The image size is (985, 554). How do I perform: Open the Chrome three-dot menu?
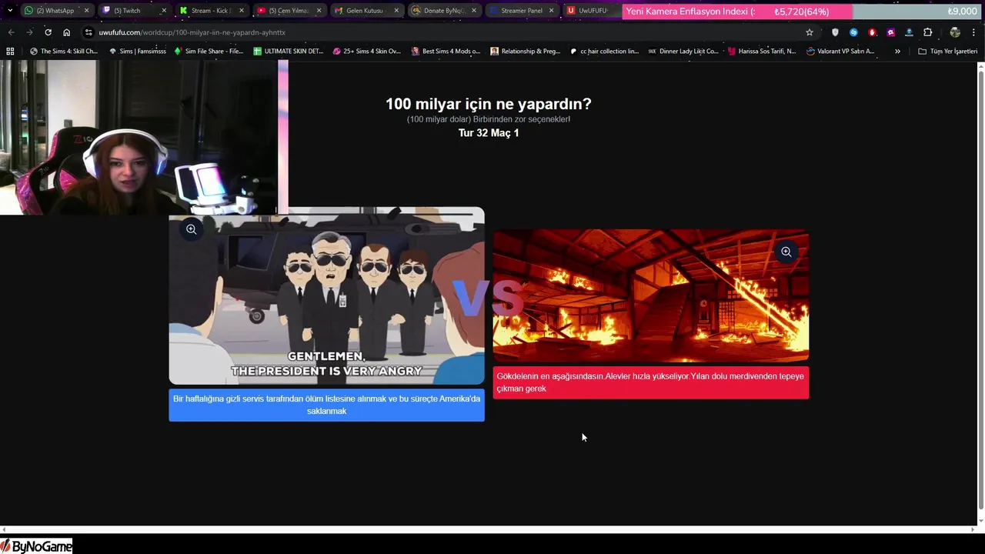[973, 32]
